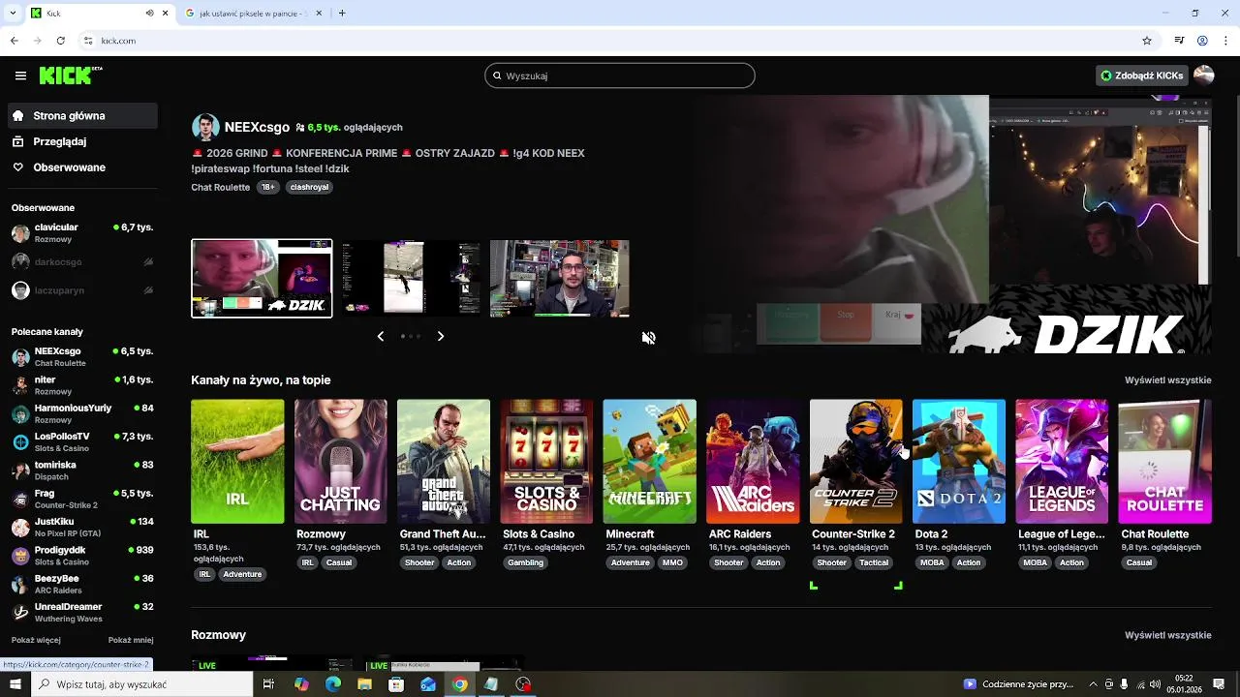1240x697 pixels.
Task: Open recommended channel Prodigyddk
Action: point(82,556)
